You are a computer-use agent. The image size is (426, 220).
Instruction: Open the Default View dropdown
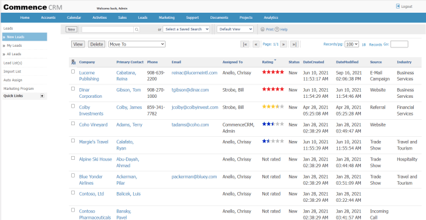click(235, 29)
